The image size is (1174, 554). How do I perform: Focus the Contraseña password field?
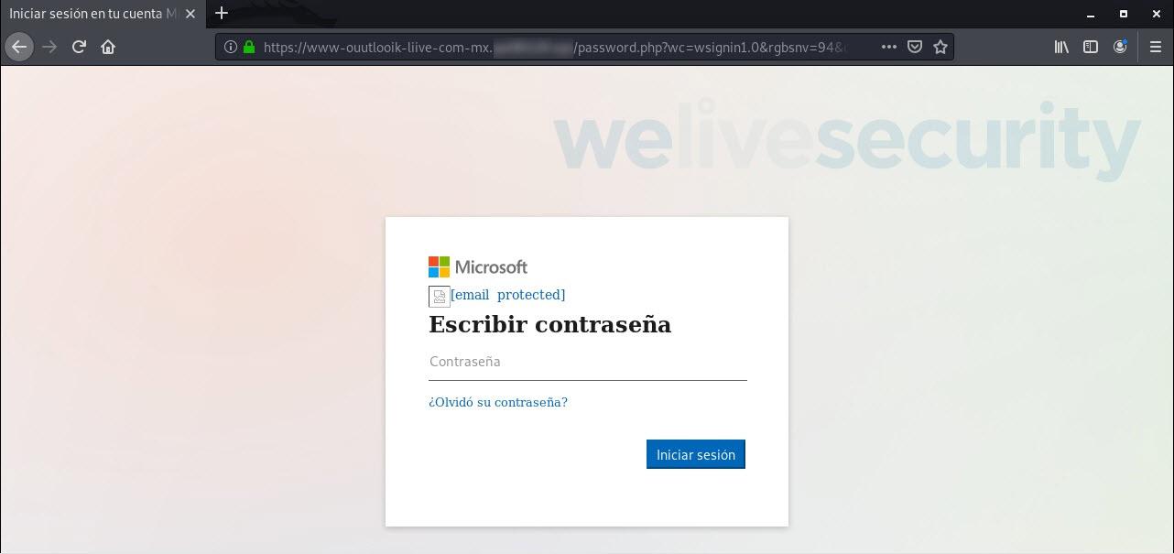(588, 363)
